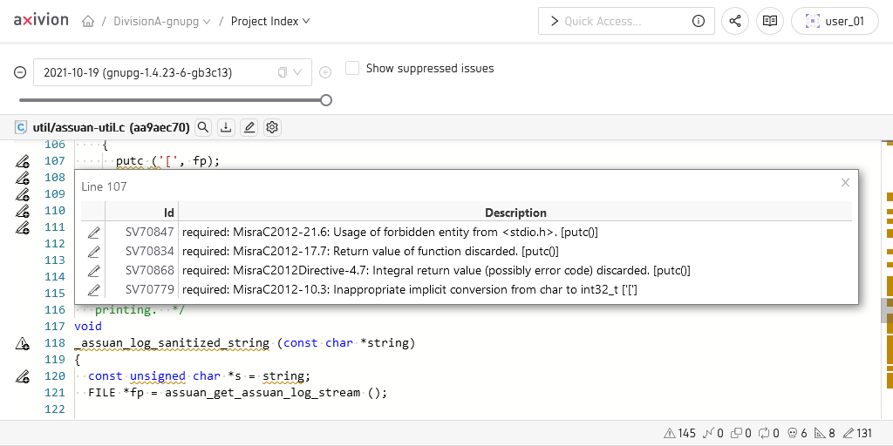Enable Show suppressed issues checkbox

coord(352,68)
